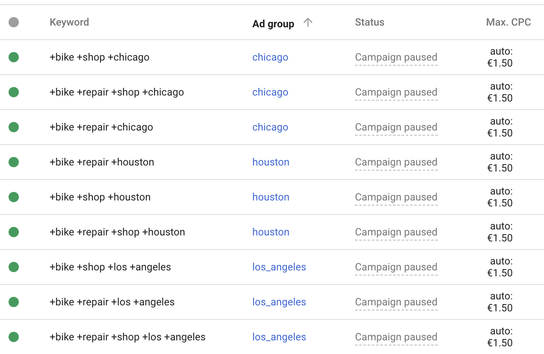Click the Max. CPC column header

point(508,22)
